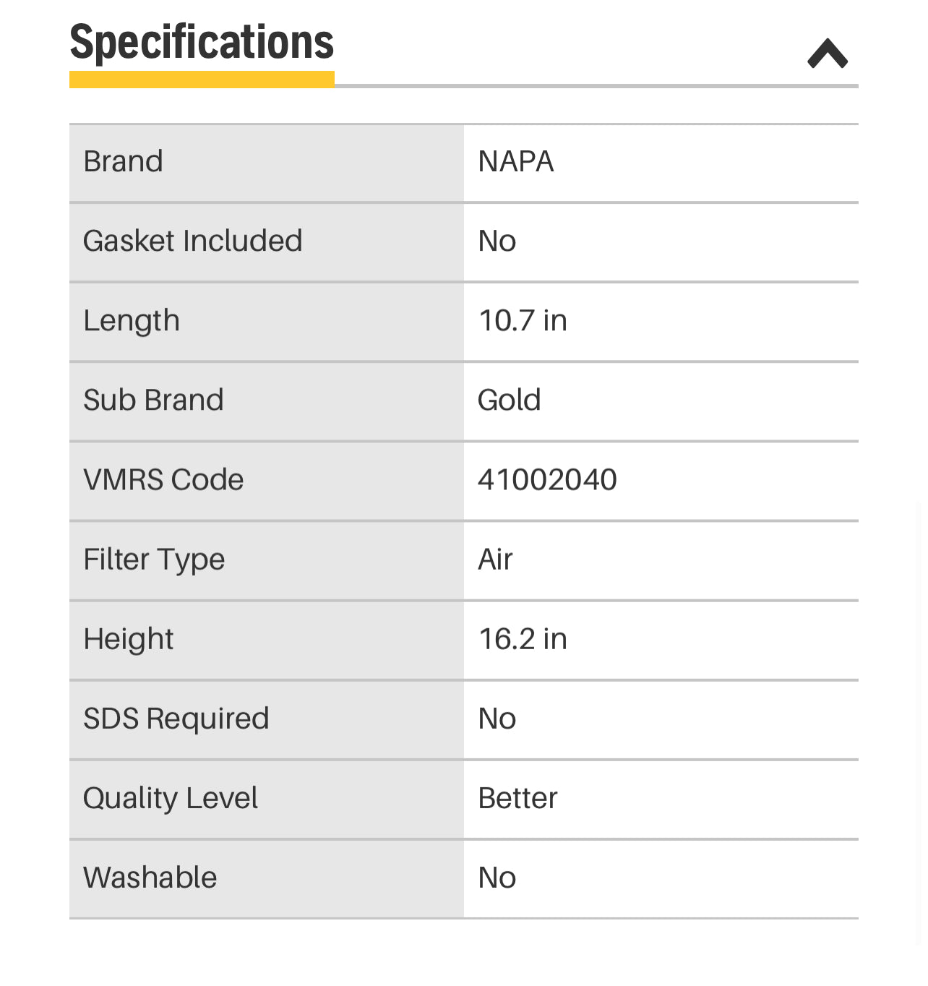Screen dimensions: 928x986
Task: Select the 16.2 in height value
Action: click(523, 639)
